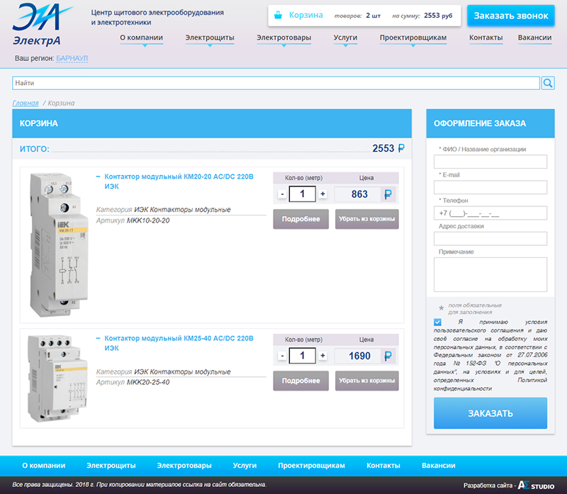Expand the Электрощиты top menu

point(210,38)
